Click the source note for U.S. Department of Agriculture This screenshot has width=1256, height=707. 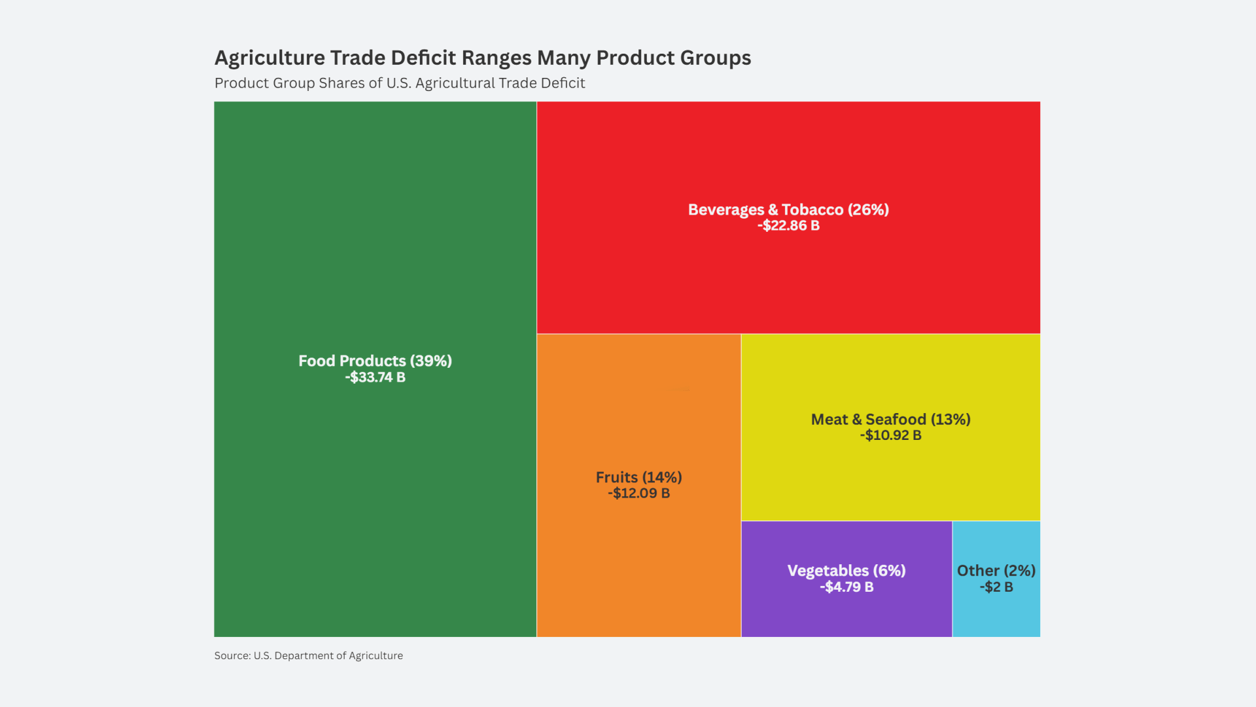(x=309, y=656)
